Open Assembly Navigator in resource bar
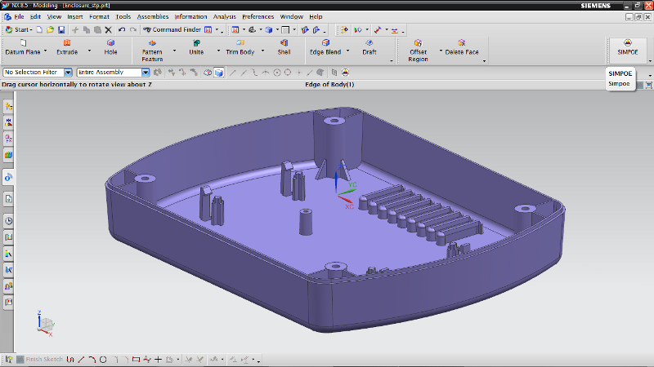The height and width of the screenshot is (367, 654). pyautogui.click(x=8, y=107)
